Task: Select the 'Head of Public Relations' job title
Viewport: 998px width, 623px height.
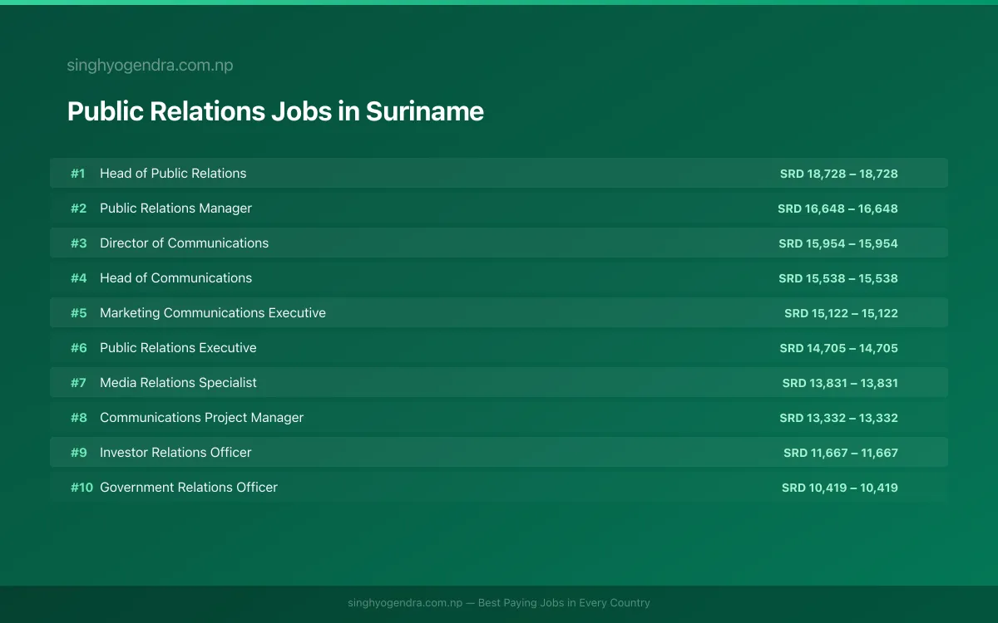Action: 173,174
